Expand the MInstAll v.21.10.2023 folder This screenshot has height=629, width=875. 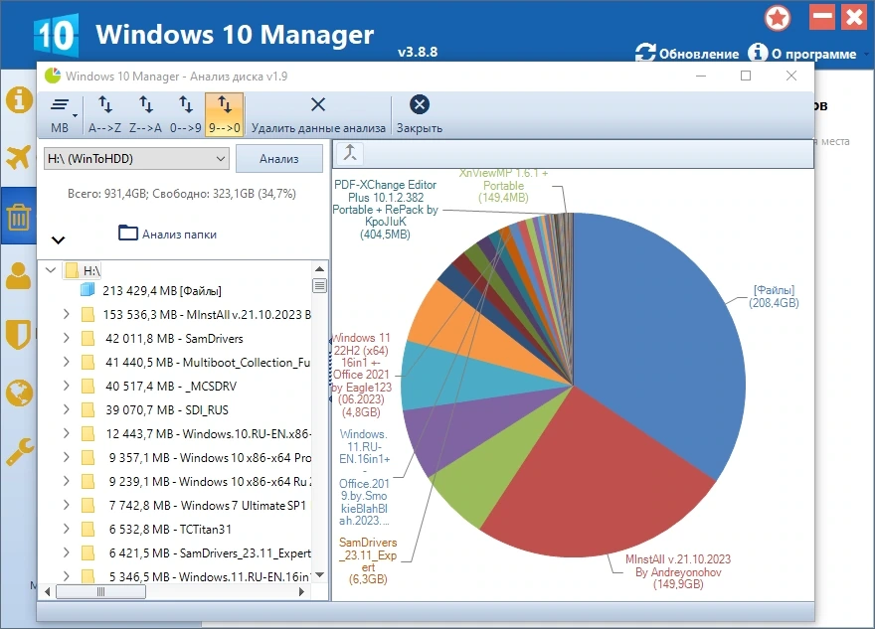[66, 314]
